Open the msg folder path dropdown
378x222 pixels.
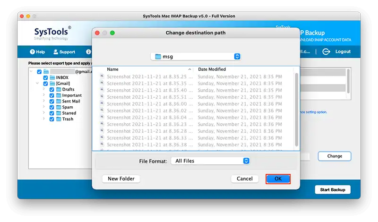tap(196, 56)
